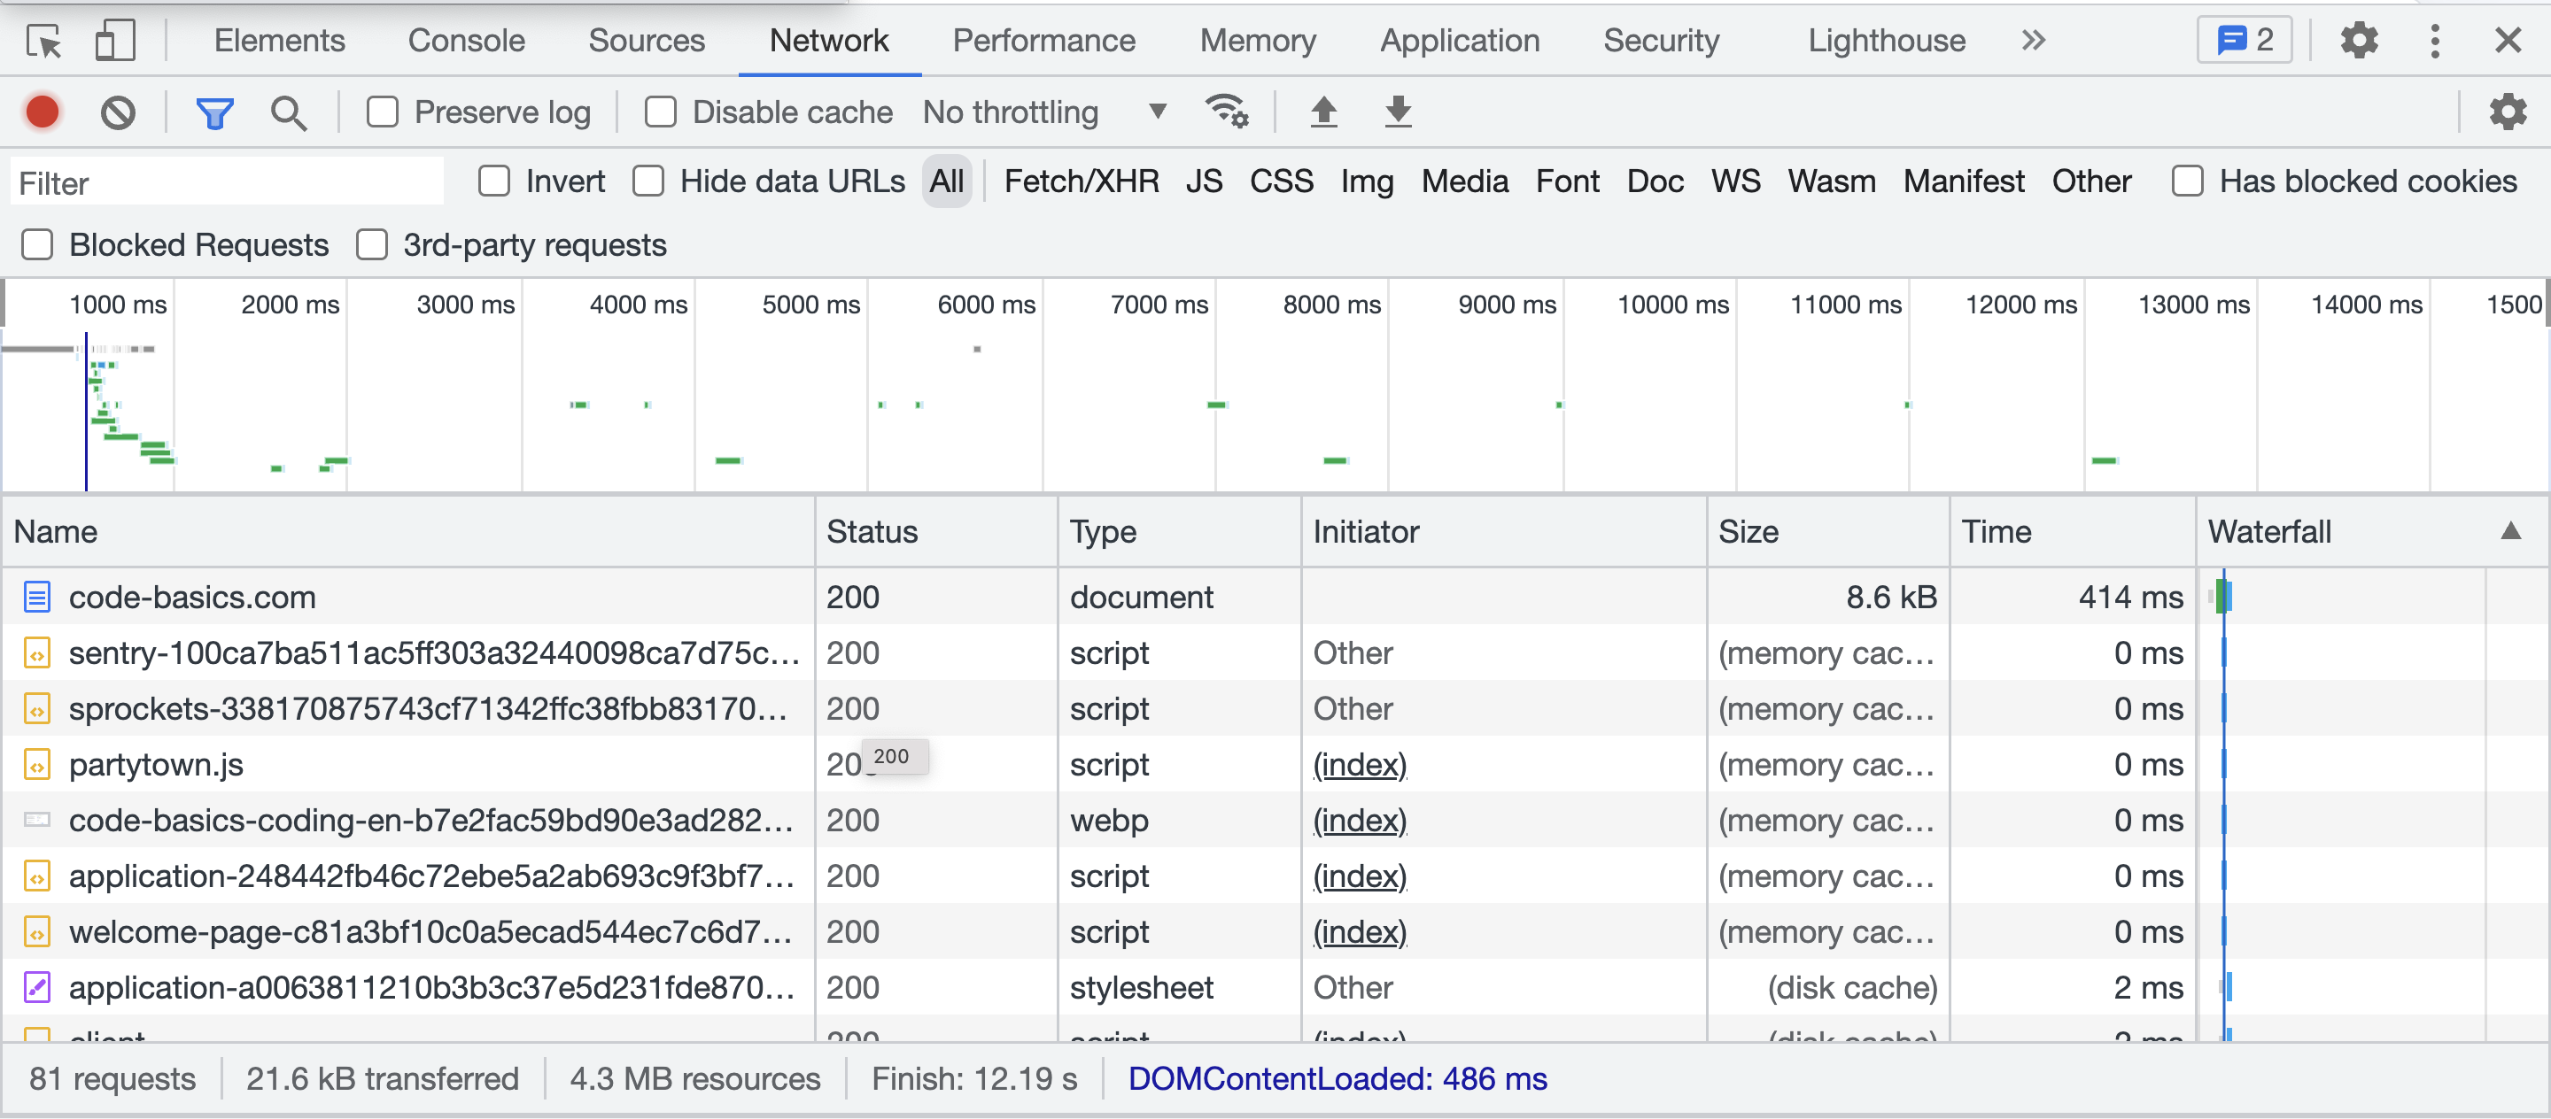Open network conditions wifi icon
Screen dimensions: 2551x1119
(x=1226, y=111)
